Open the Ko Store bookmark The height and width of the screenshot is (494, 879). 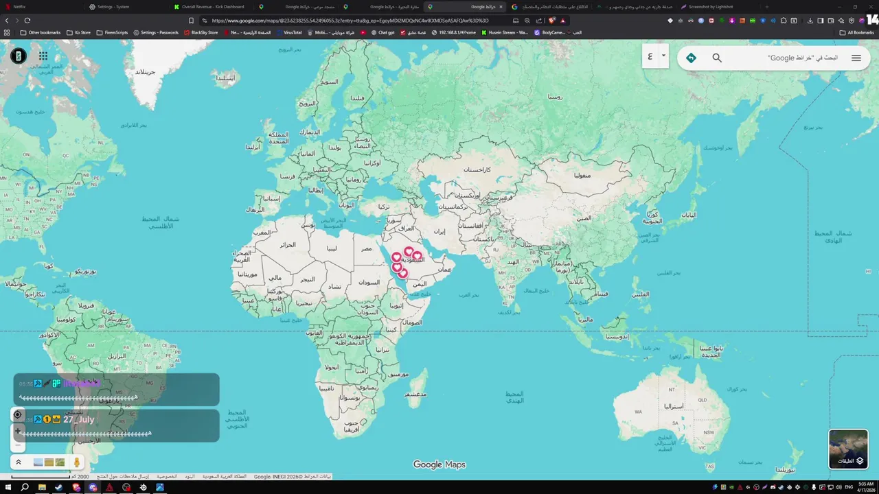78,32
